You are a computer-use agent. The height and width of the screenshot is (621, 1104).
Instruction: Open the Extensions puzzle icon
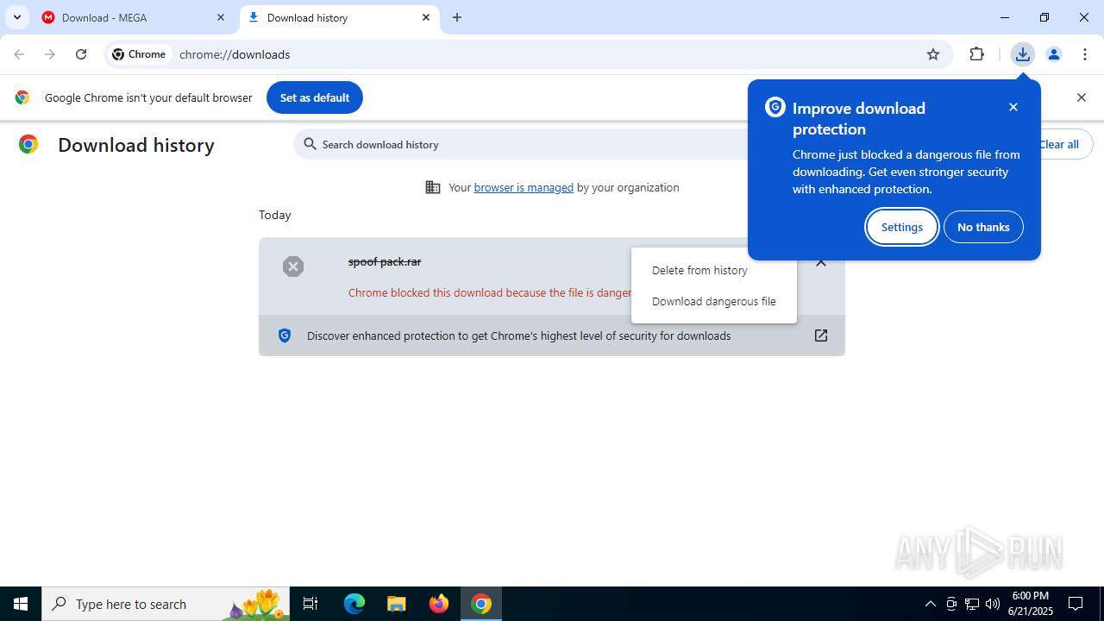pyautogui.click(x=976, y=54)
